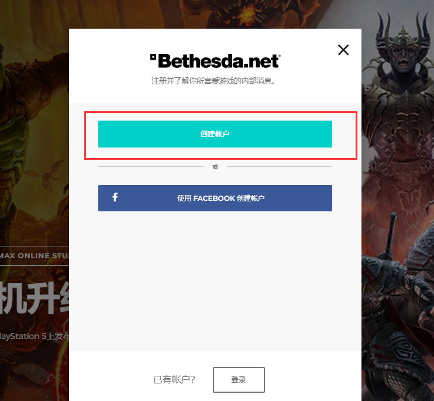Click empty gray area below Facebook button

point(215,280)
